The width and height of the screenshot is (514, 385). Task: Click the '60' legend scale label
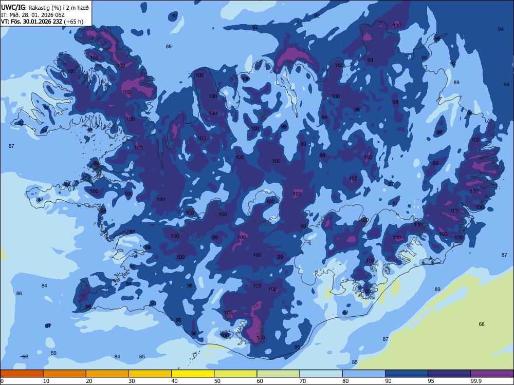tap(260, 381)
